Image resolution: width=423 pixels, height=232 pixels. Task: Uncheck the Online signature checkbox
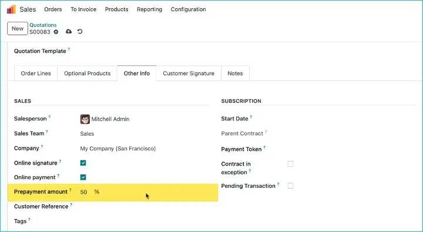point(83,163)
